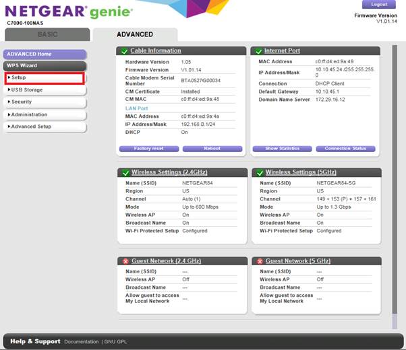Click the NETGEAR genie logo

pyautogui.click(x=69, y=12)
